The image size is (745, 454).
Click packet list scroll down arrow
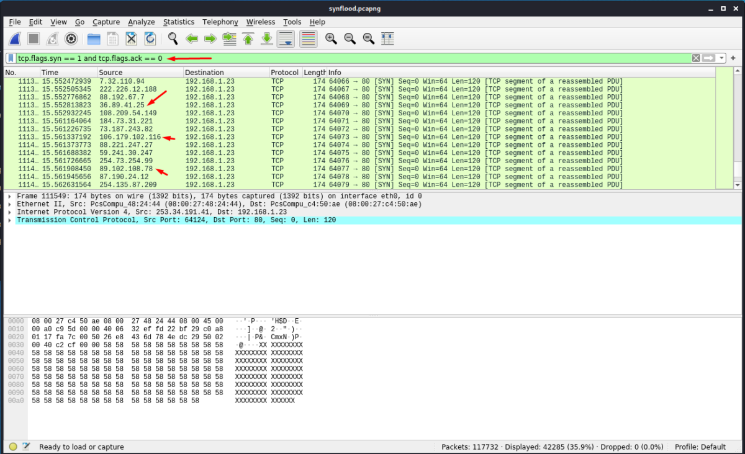[737, 185]
